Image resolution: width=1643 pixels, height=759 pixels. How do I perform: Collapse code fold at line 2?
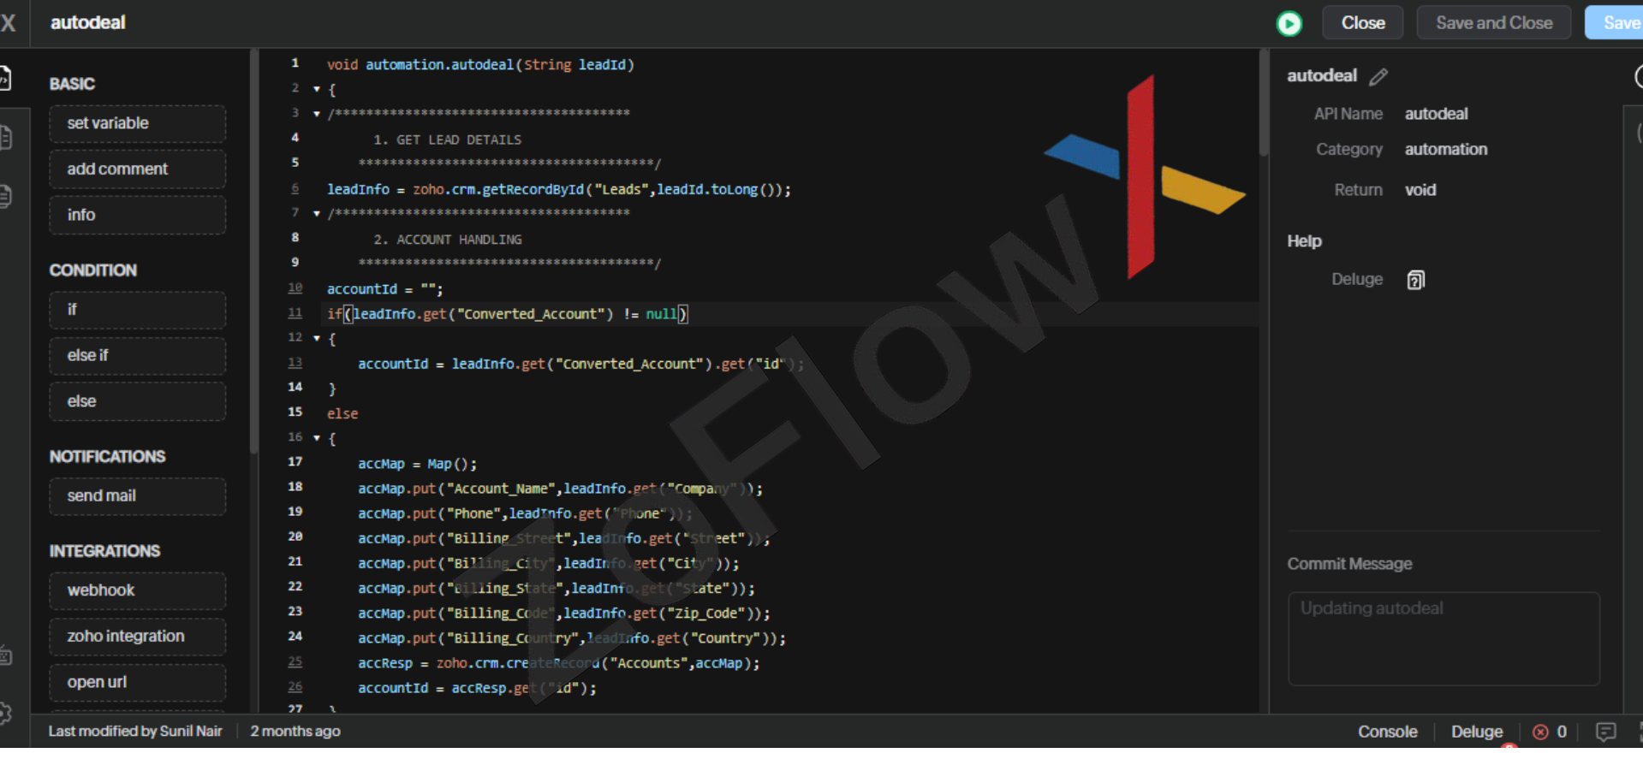click(317, 89)
